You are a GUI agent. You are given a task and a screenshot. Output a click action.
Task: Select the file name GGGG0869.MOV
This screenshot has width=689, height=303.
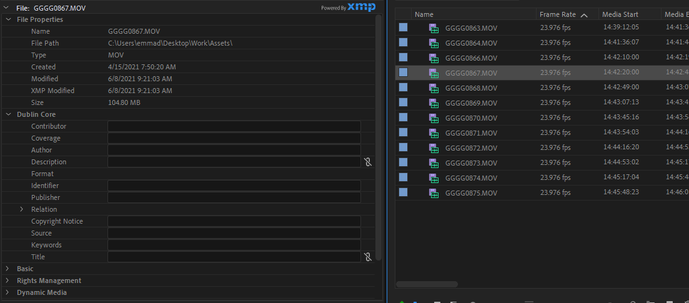coord(471,103)
